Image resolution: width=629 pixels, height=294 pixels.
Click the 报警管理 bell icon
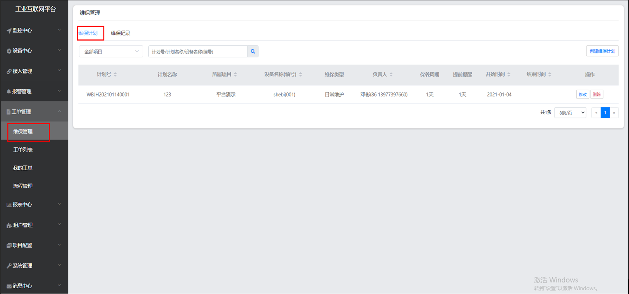9,92
